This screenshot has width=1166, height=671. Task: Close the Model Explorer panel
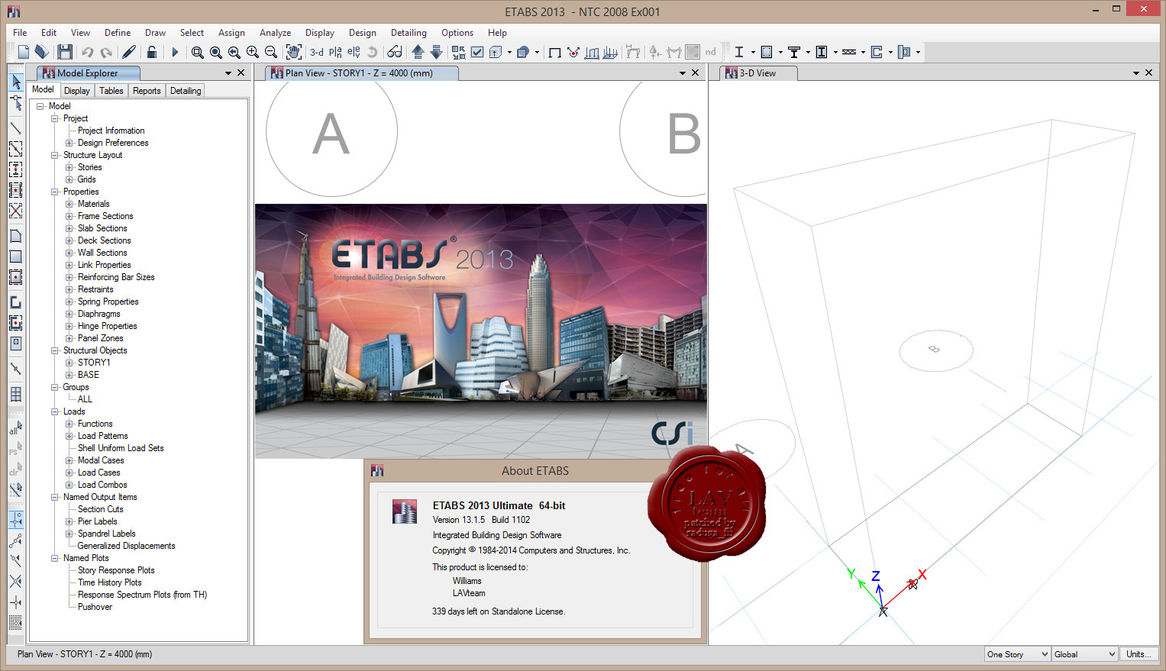coord(241,73)
